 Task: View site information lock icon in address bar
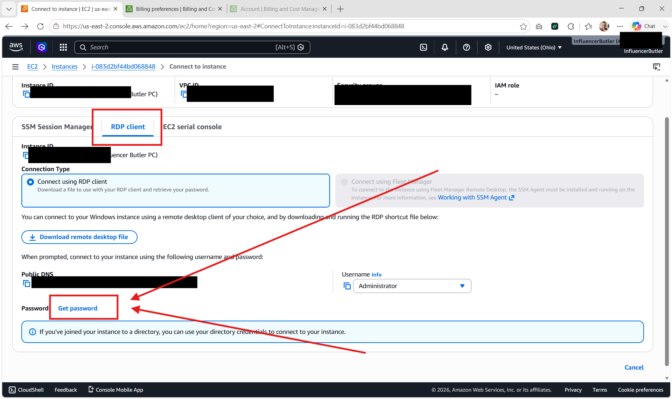tap(56, 26)
